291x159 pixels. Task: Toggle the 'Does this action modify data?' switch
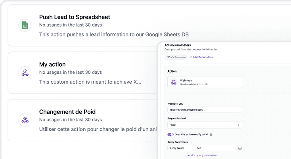(x=170, y=134)
